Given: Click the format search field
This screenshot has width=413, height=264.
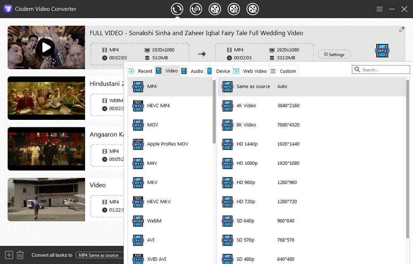Looking at the screenshot, I should point(384,70).
